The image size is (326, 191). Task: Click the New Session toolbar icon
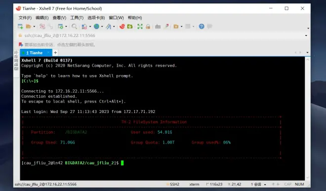click(x=20, y=26)
